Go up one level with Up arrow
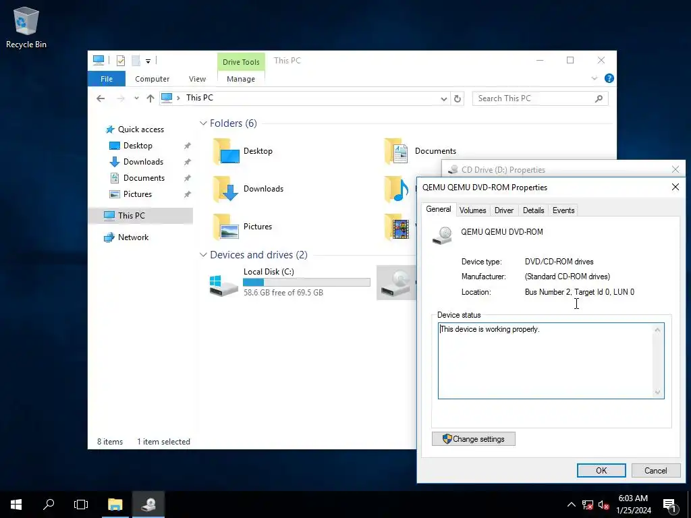Screen dimensions: 691x518 150,98
